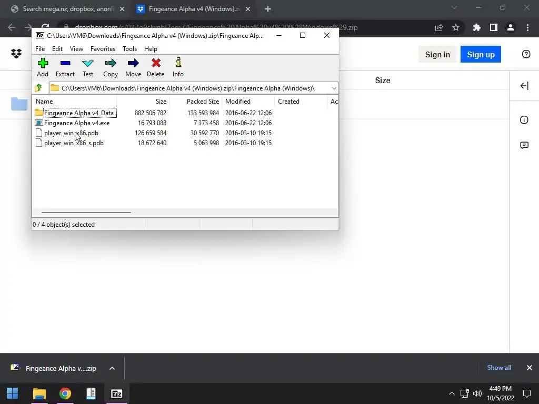The image size is (539, 404).
Task: Click the 7-Zip taskbar icon
Action: pos(117,393)
